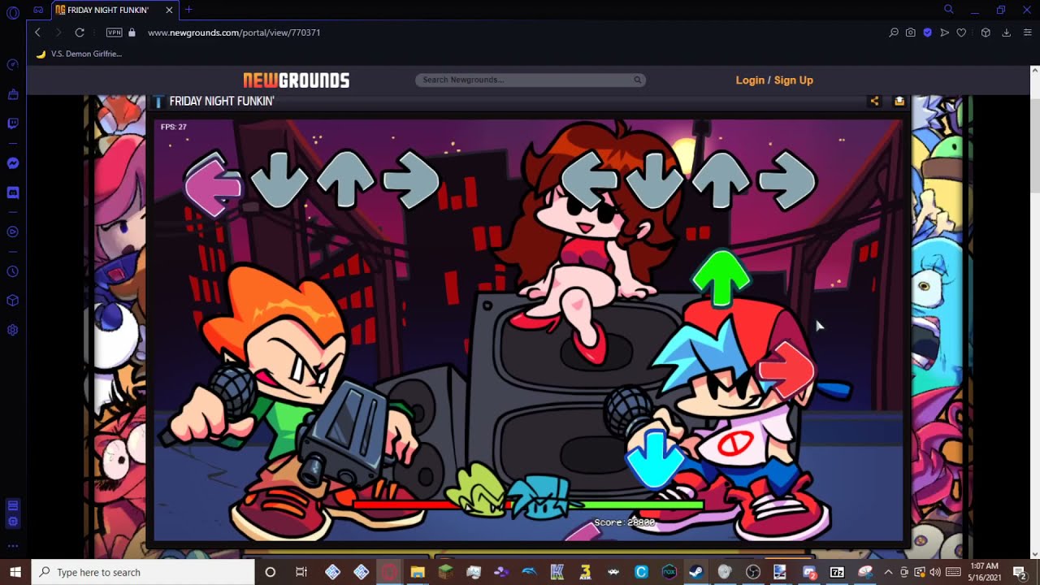Open sidebar settings gear
1040x585 pixels.
coord(12,330)
